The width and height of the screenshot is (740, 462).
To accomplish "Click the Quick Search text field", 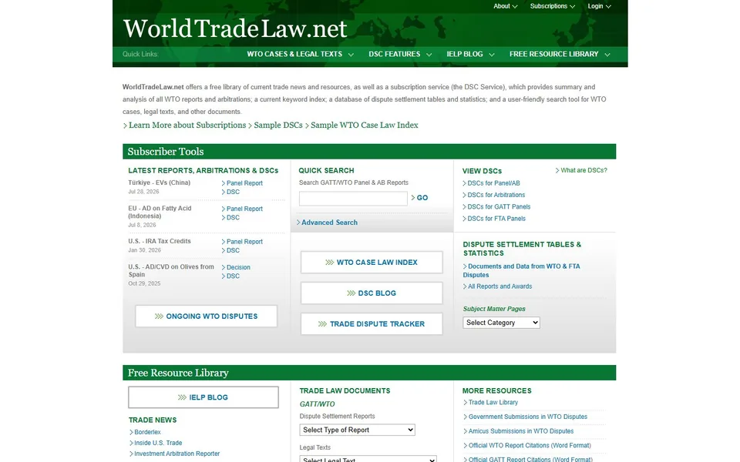I will (x=353, y=199).
